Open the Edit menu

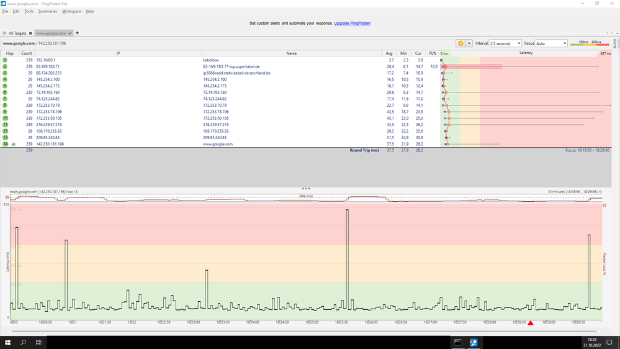(x=16, y=11)
